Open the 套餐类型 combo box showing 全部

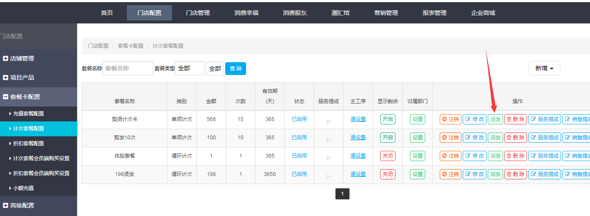click(190, 68)
